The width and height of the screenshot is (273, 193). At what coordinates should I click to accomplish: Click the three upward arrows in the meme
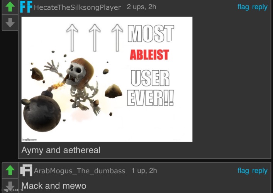(95, 38)
